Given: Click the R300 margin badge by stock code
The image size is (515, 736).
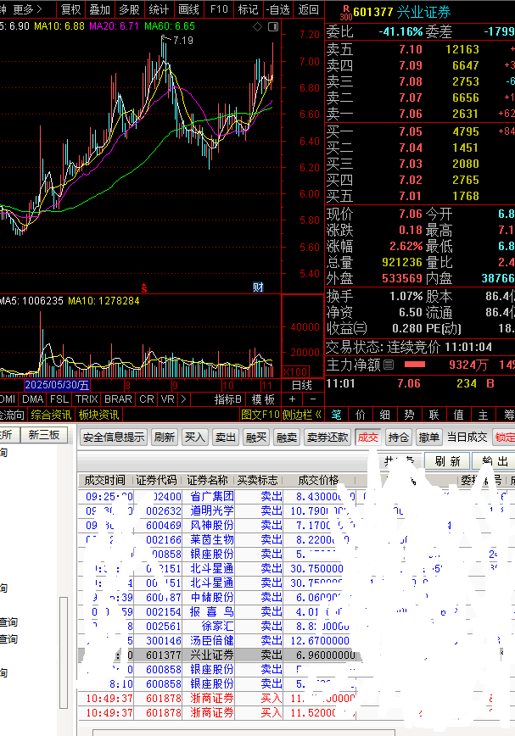Looking at the screenshot, I should click(x=345, y=13).
